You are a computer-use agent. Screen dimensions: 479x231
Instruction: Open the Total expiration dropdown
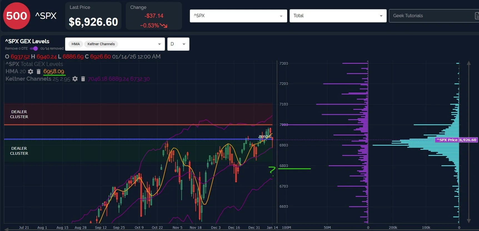click(338, 16)
